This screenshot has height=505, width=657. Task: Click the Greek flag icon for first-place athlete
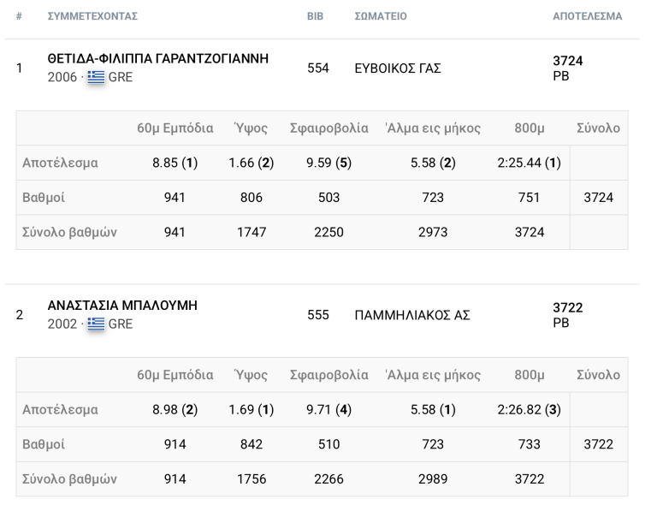(x=96, y=77)
